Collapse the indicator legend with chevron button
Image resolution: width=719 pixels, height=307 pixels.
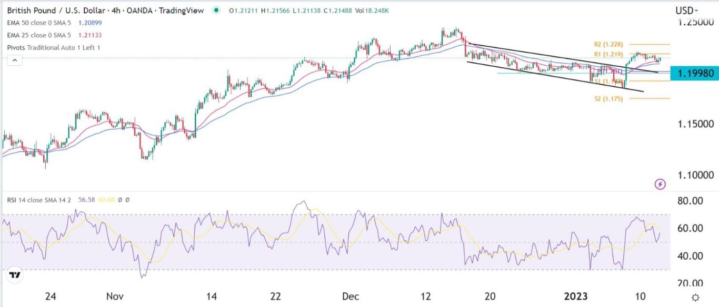tap(15, 60)
